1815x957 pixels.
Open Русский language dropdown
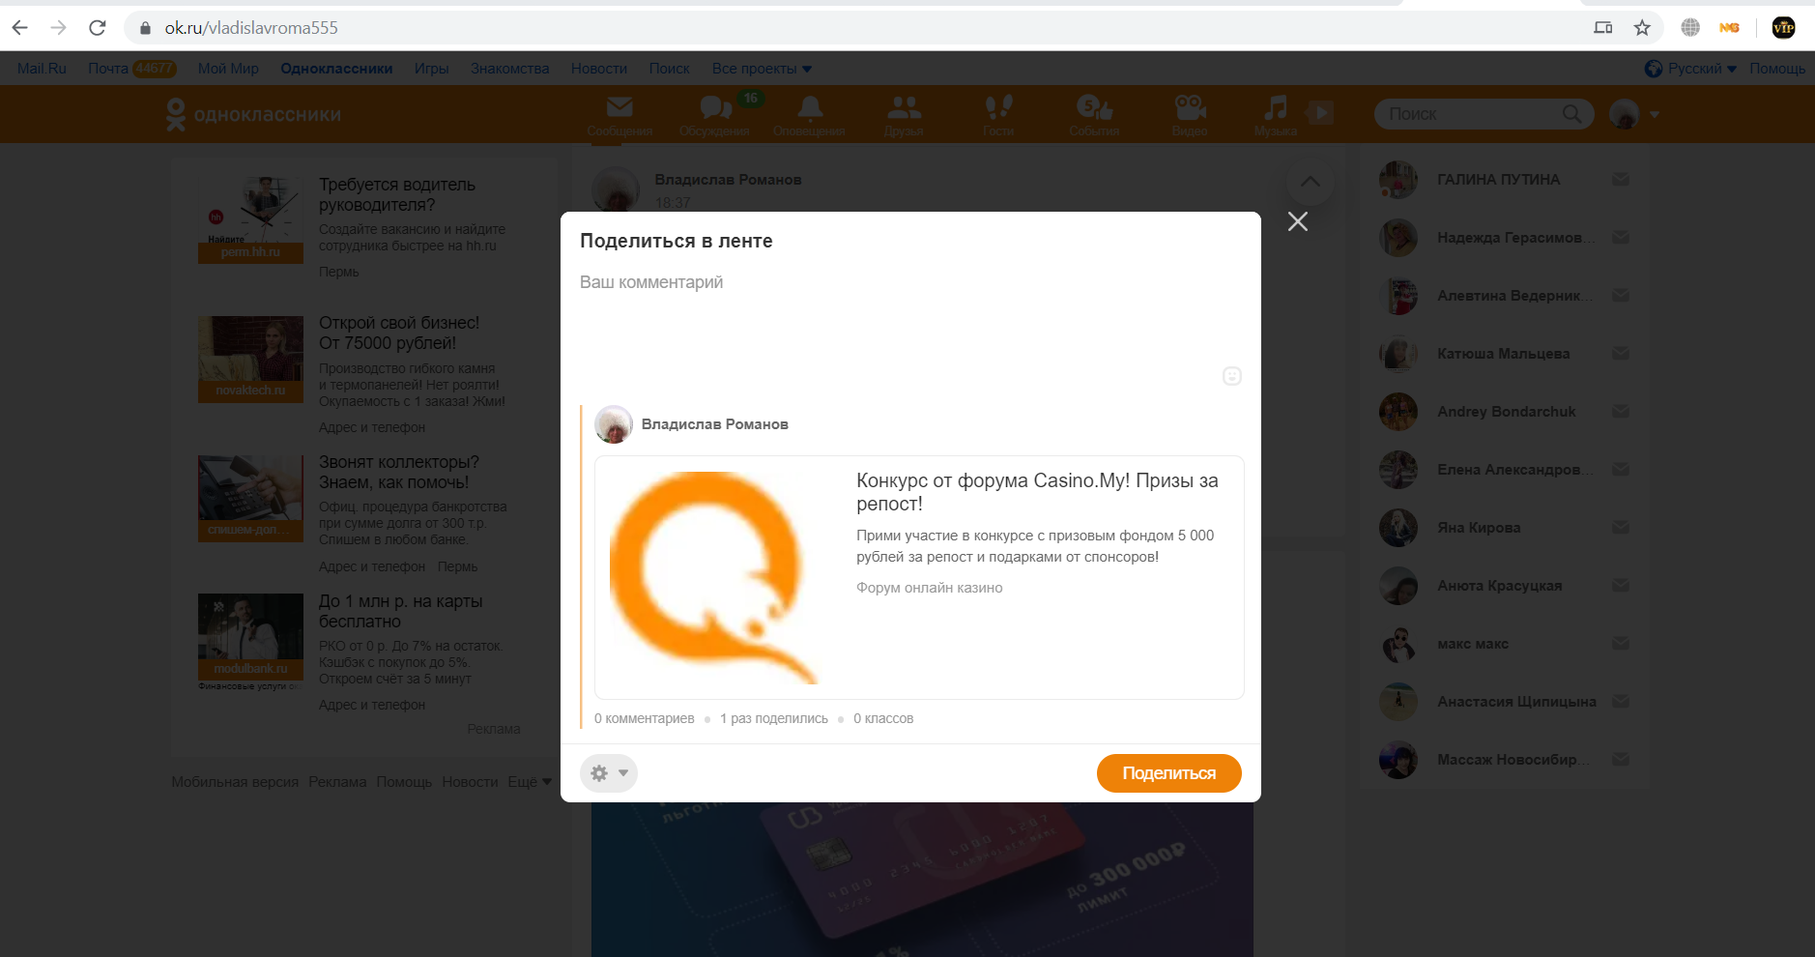point(1690,69)
